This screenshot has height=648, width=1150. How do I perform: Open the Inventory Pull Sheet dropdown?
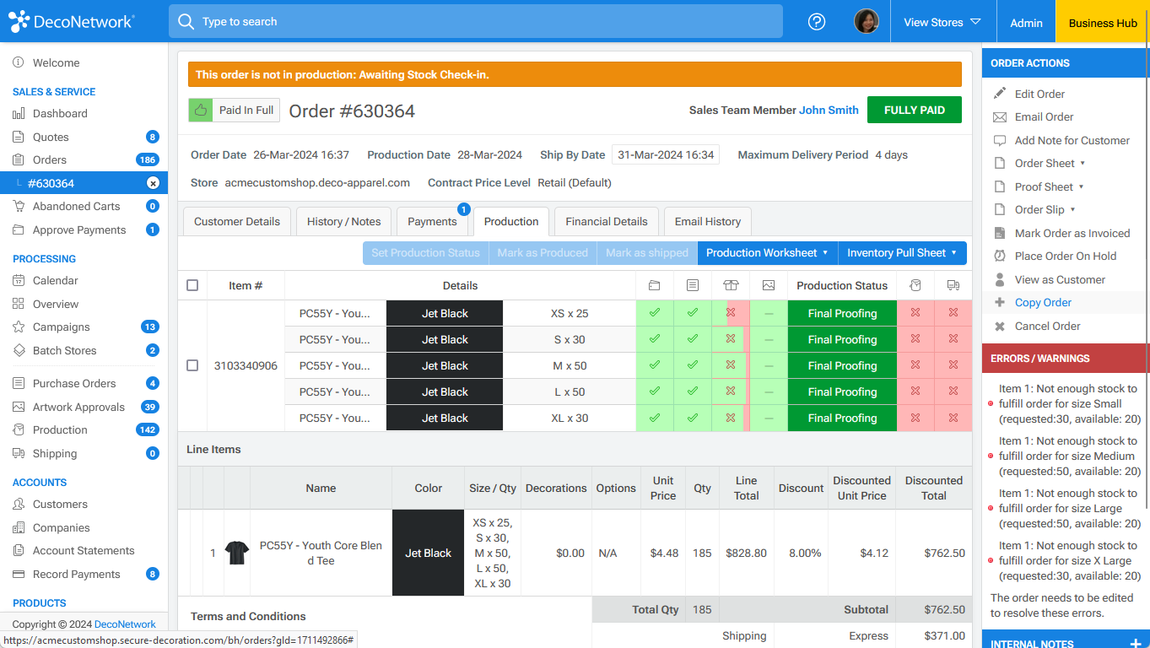[902, 252]
